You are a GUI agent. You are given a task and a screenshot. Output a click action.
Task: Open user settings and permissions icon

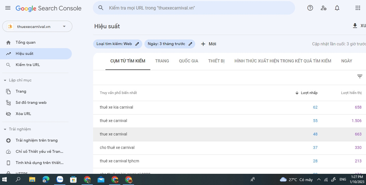tap(324, 8)
